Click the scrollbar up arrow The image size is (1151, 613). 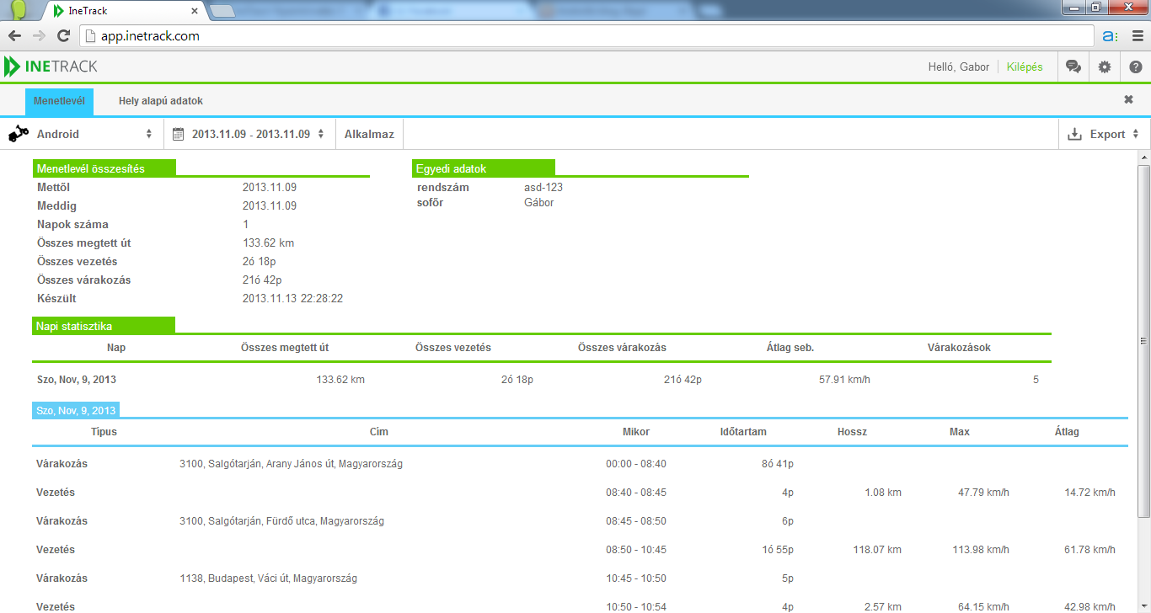[x=1143, y=157]
